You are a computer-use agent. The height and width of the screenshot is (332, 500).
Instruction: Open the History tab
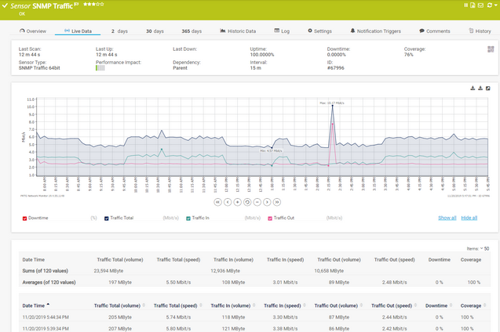coord(480,31)
